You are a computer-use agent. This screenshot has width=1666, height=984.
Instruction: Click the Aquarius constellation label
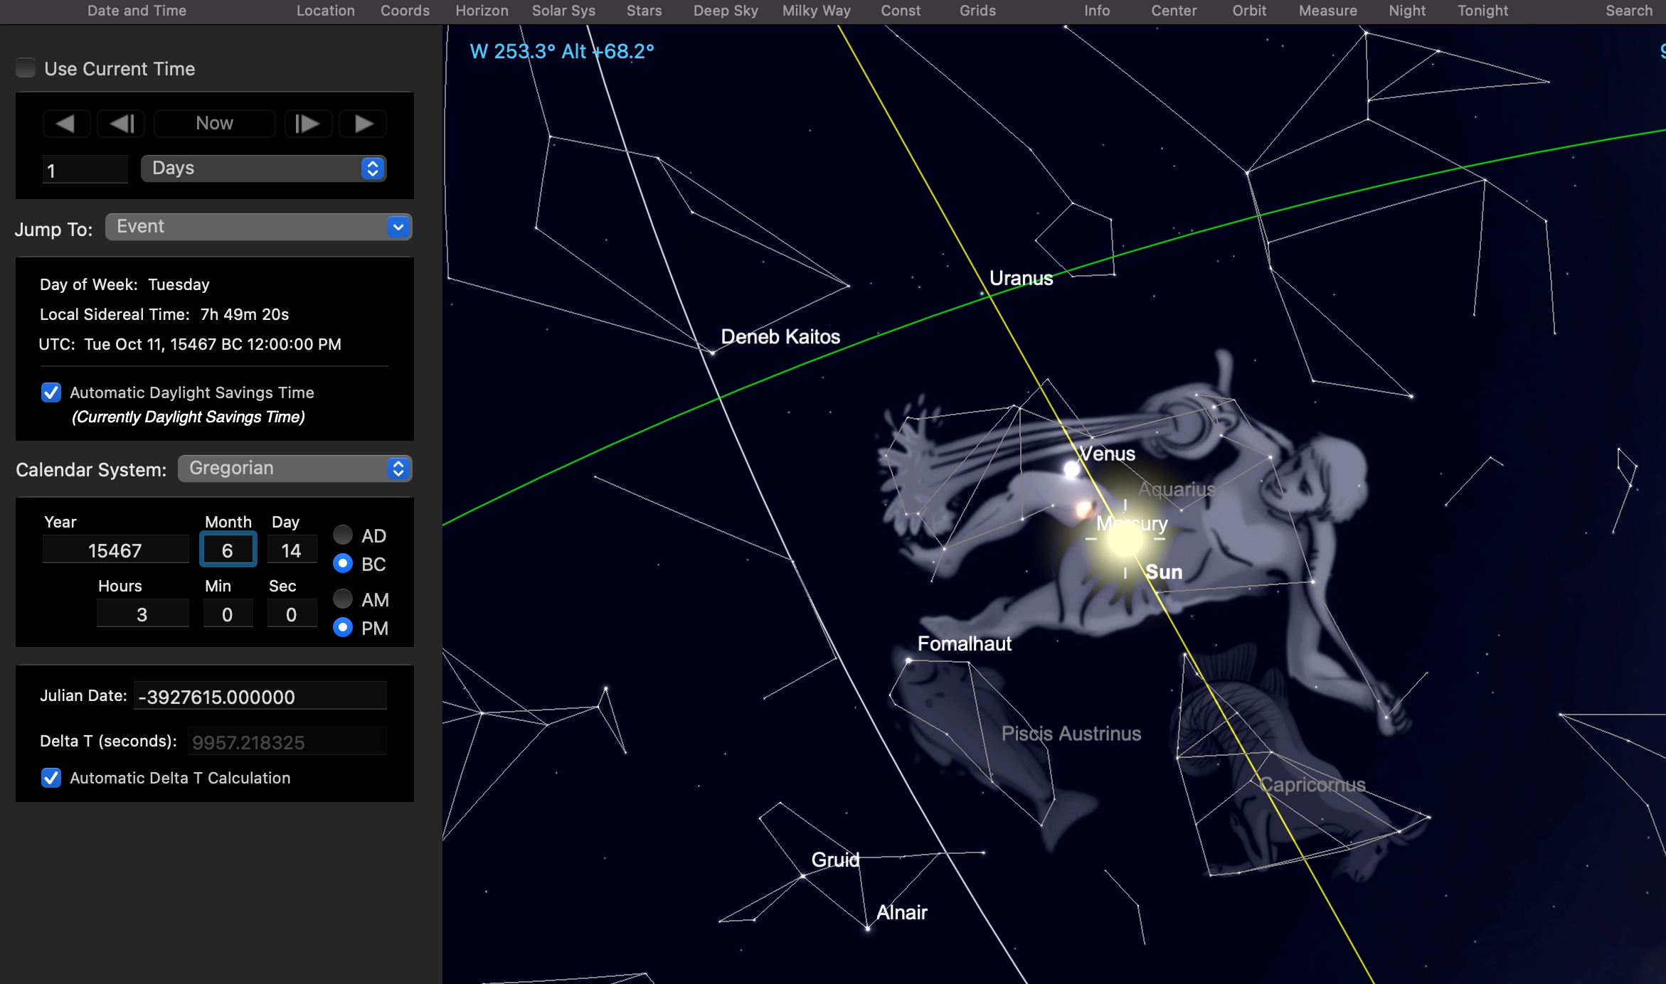1177,489
